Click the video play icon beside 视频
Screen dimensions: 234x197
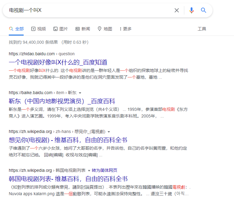(x=33, y=29)
